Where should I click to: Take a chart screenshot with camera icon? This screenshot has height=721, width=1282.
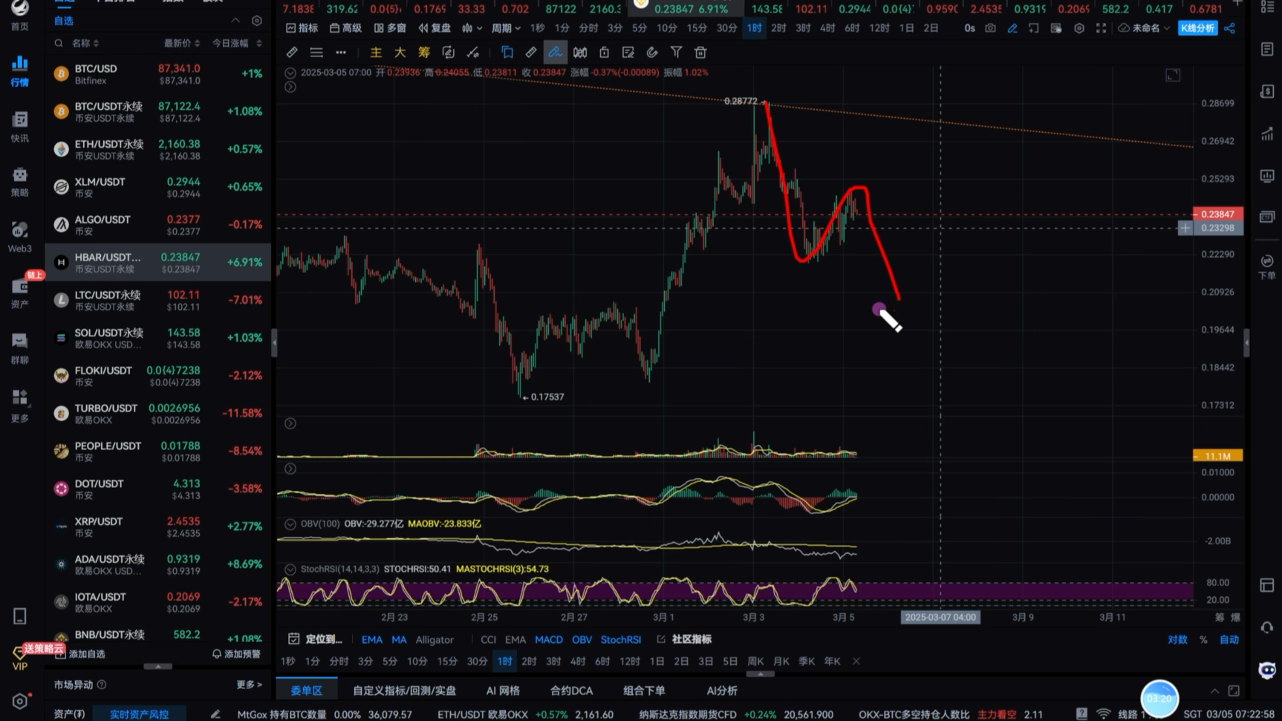(x=990, y=28)
